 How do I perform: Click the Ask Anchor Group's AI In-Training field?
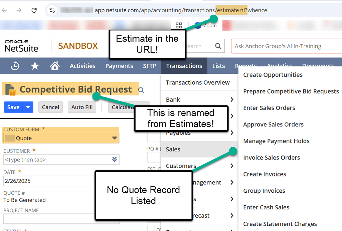tap(287, 46)
